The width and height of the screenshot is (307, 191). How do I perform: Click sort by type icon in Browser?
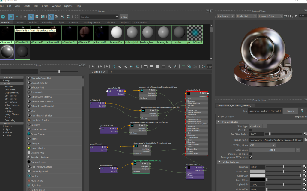coord(57,17)
